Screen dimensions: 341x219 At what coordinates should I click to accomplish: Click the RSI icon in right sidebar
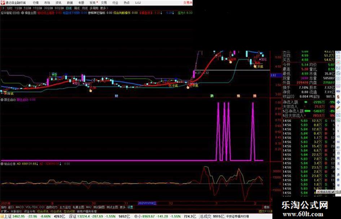(338, 91)
